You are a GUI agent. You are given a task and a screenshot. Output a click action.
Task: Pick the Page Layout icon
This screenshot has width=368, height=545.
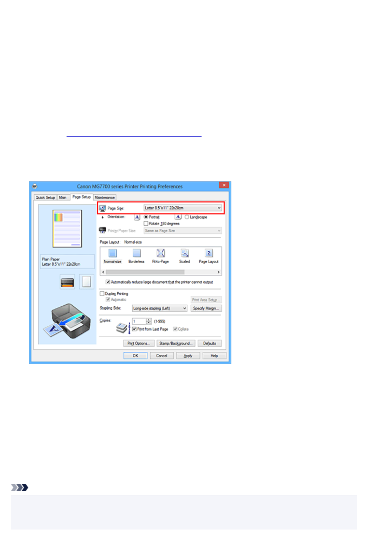pyautogui.click(x=209, y=253)
